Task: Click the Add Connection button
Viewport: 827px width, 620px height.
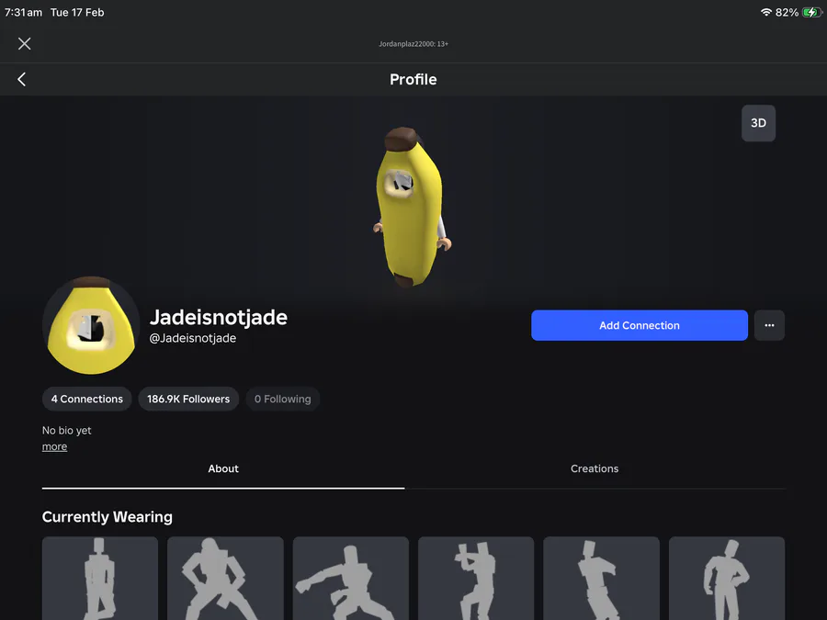Action: (x=640, y=325)
